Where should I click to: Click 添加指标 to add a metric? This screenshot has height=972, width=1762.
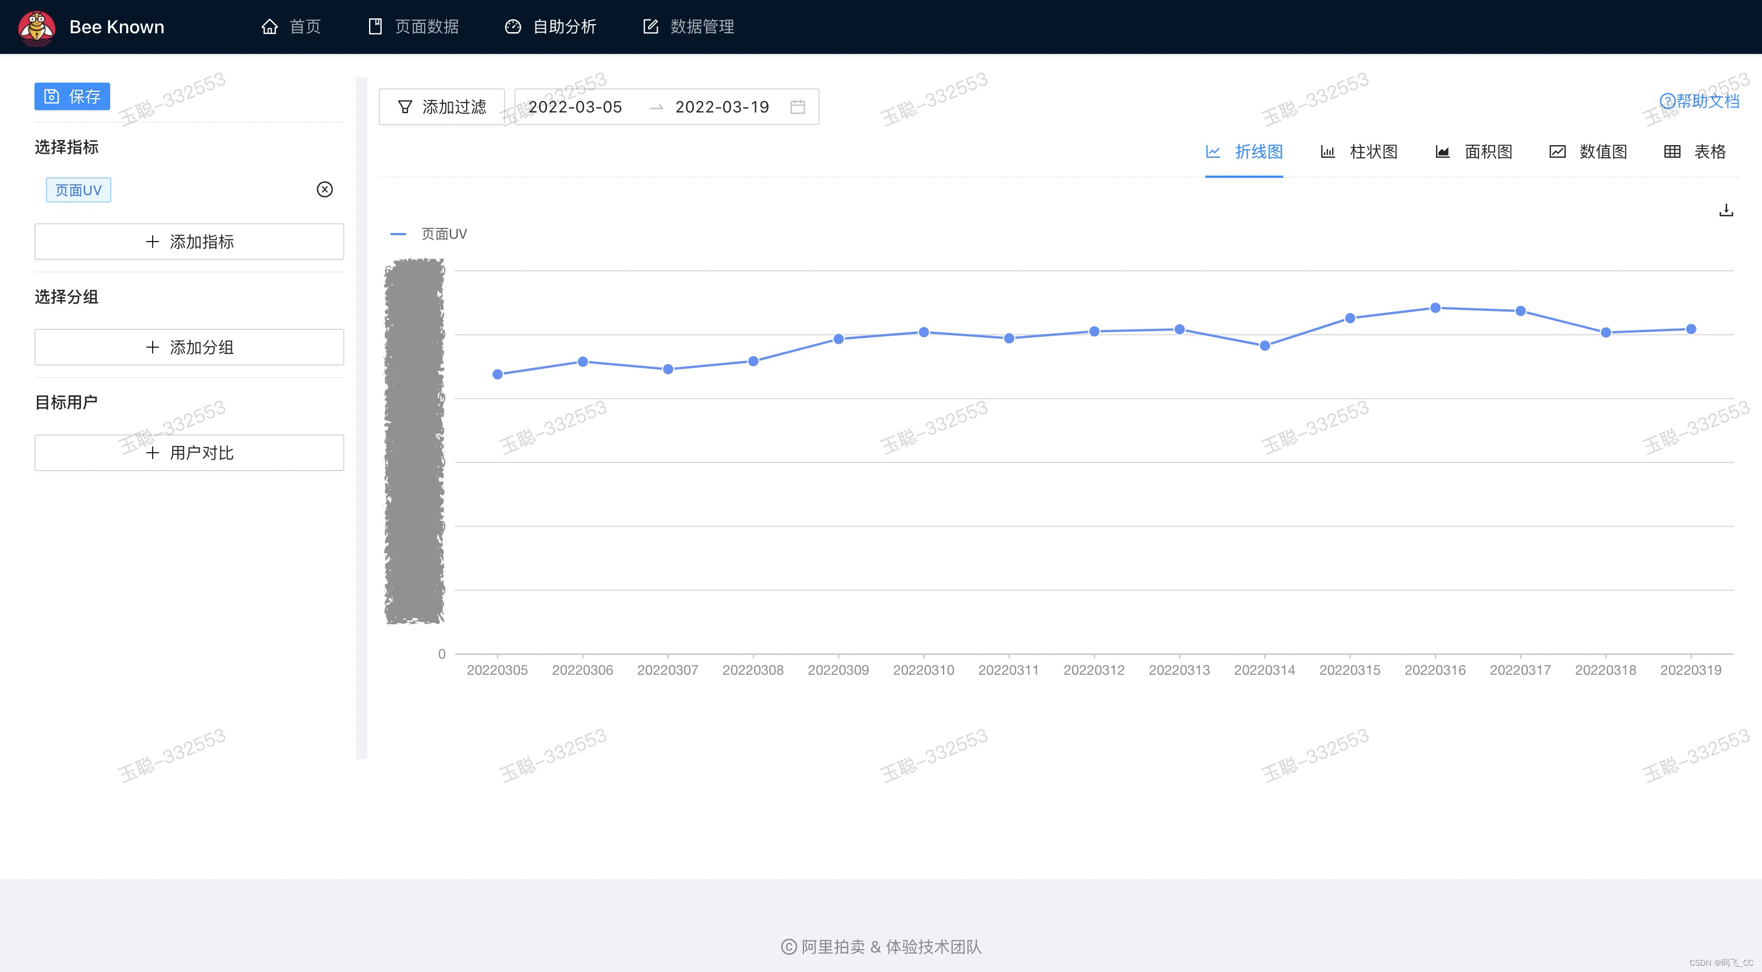pyautogui.click(x=189, y=242)
